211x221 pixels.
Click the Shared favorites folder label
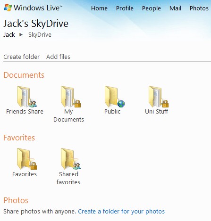(68, 178)
